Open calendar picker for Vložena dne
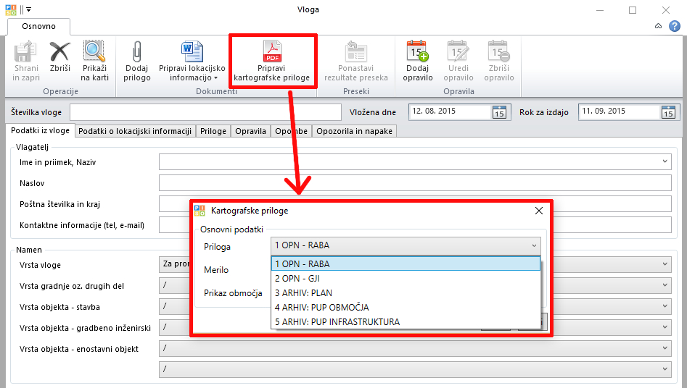687x388 pixels. click(499, 112)
